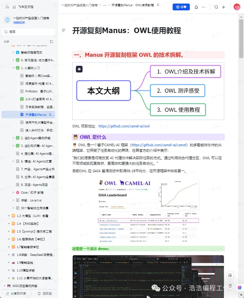
Task: Click the gear icon of 1.8详解: DeepSeek
Action: click(13, 255)
